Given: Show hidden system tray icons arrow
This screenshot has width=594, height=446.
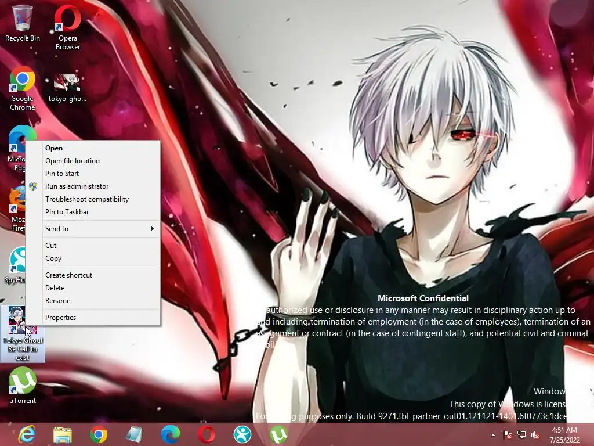Looking at the screenshot, I should [x=493, y=435].
